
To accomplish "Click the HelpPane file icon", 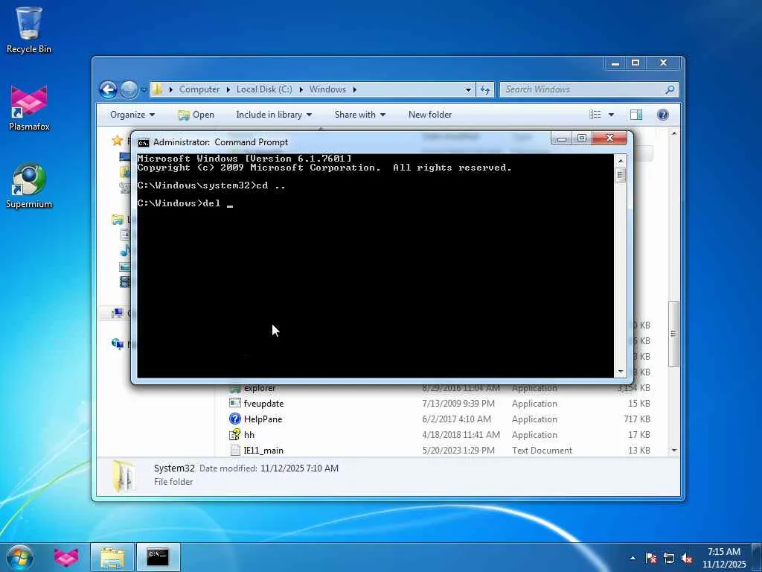I will pos(235,419).
